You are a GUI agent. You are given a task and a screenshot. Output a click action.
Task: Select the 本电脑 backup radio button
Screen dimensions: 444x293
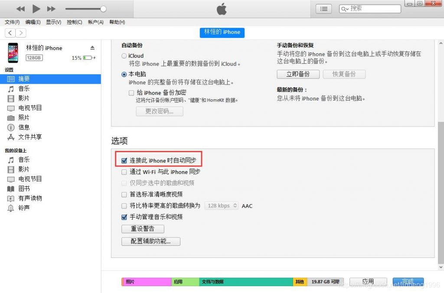124,75
